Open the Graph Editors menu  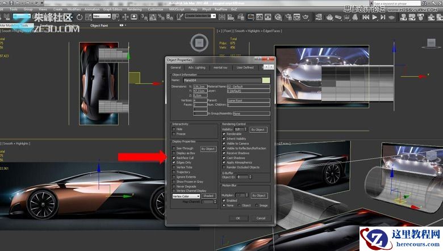(112, 9)
